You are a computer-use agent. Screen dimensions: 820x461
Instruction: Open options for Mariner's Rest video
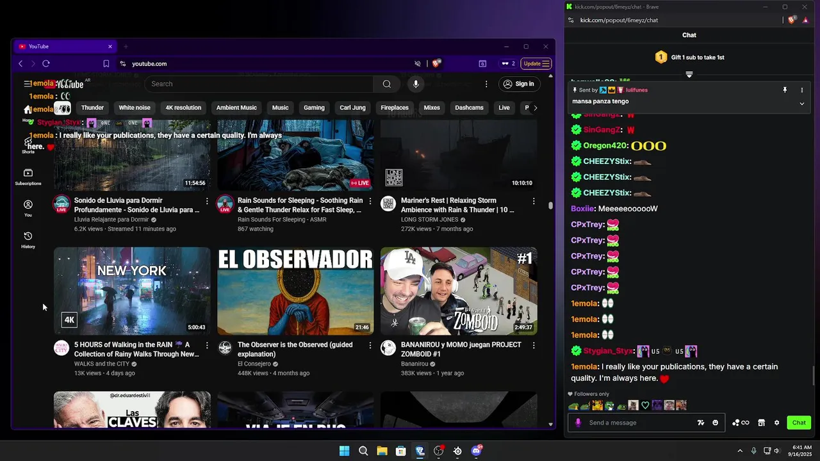tap(534, 201)
